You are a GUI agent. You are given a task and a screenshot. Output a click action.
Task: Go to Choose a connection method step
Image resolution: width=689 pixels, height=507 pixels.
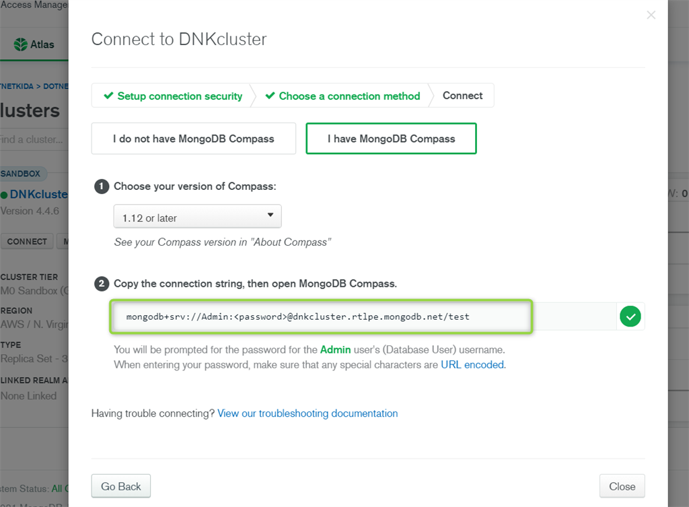pyautogui.click(x=342, y=96)
